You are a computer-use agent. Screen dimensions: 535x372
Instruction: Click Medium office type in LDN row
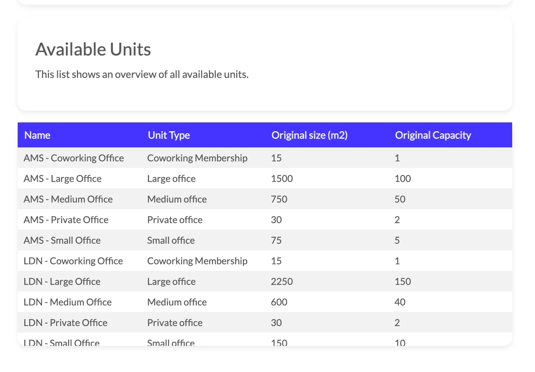(177, 302)
